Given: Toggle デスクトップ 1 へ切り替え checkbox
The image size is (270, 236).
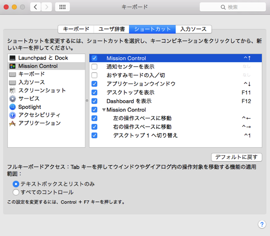Looking at the screenshot, I should (94, 135).
